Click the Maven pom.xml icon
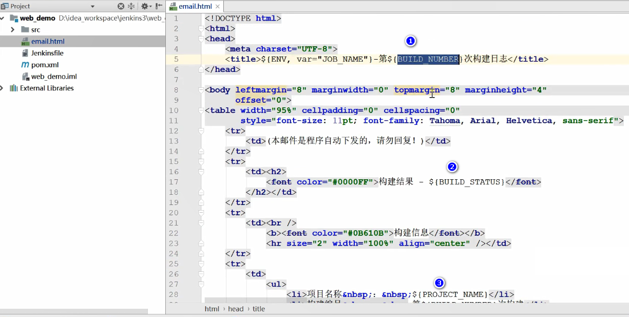629x317 pixels. 25,65
